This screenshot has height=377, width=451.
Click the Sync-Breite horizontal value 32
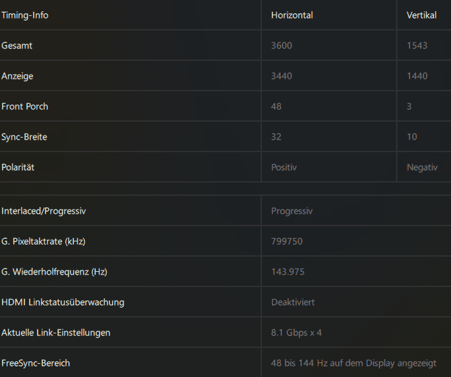pos(276,137)
